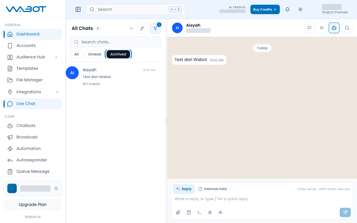Open the Wabot.io link
The image size is (357, 223).
(x=33, y=217)
